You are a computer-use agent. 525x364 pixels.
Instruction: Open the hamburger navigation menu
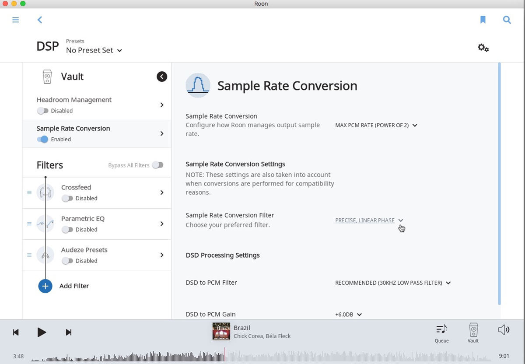[x=16, y=20]
